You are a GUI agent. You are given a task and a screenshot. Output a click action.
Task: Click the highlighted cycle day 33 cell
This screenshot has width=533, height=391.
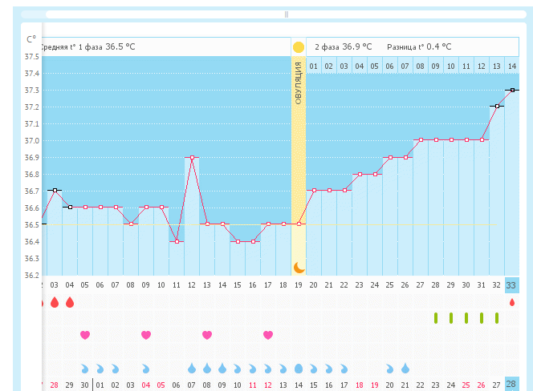pos(512,284)
